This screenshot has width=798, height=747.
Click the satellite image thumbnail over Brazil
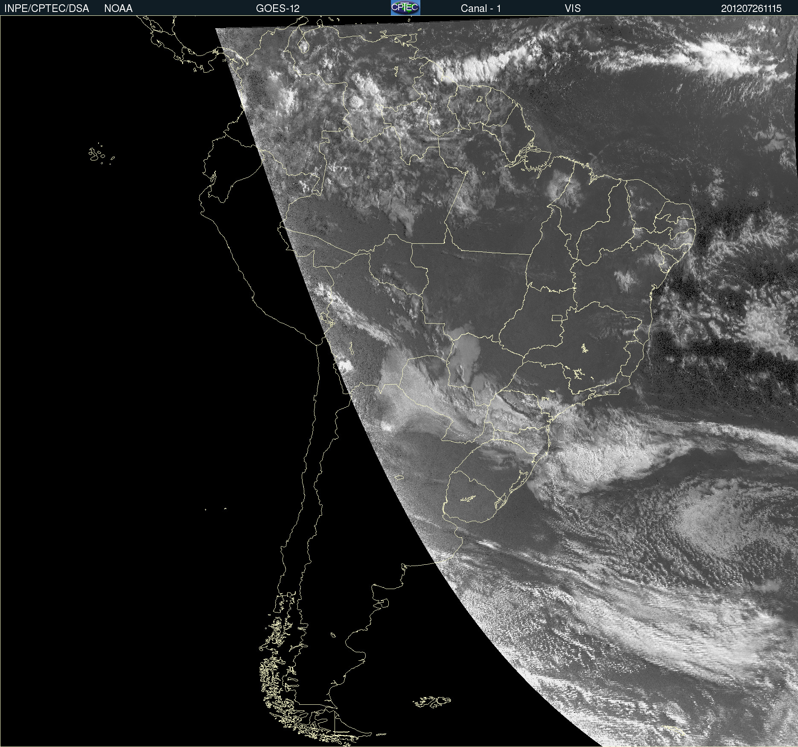click(399, 381)
